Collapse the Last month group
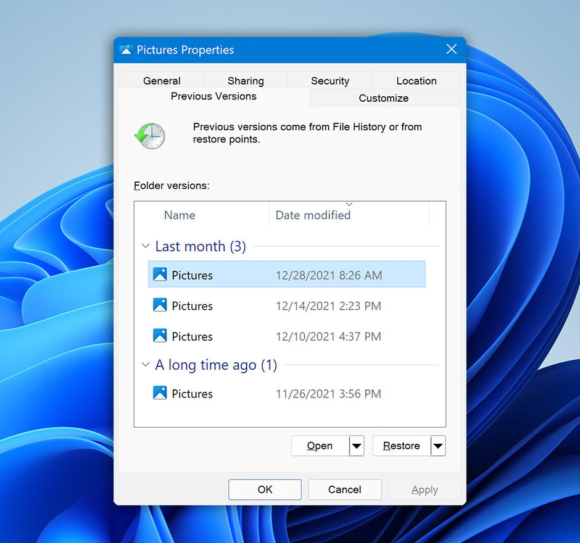Screen dimensions: 580x543 point(146,246)
